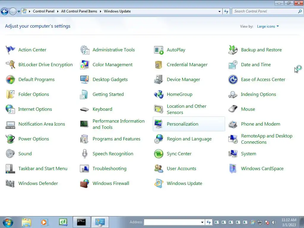
Task: Open the Keyboard icon
Action: 85,109
